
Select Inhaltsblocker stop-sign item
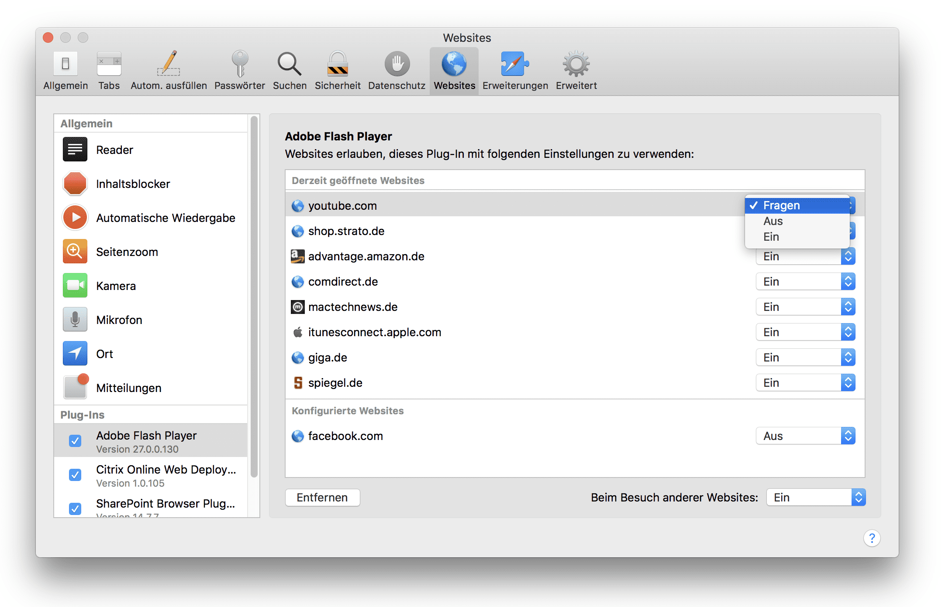151,184
